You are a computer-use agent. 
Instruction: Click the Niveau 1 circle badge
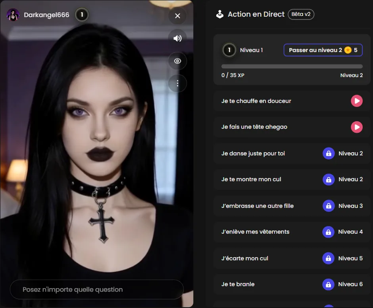click(229, 50)
